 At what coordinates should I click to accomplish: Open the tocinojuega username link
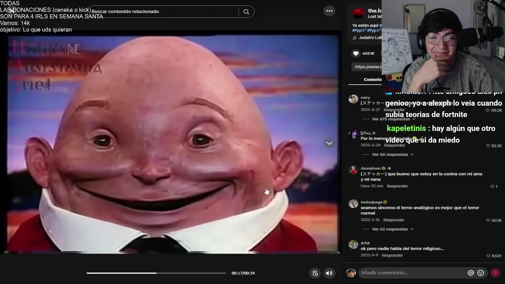(x=372, y=202)
